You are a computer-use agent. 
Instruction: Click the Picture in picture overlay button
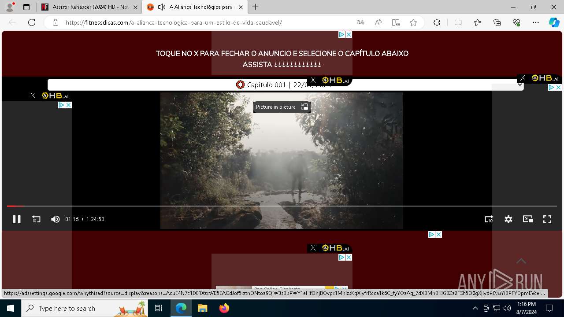point(282,107)
